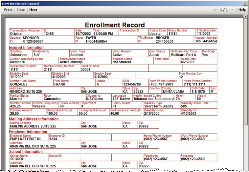Viewport: 249px width, 172px height.
Task: Click first name FRANK
Action: click(x=60, y=84)
